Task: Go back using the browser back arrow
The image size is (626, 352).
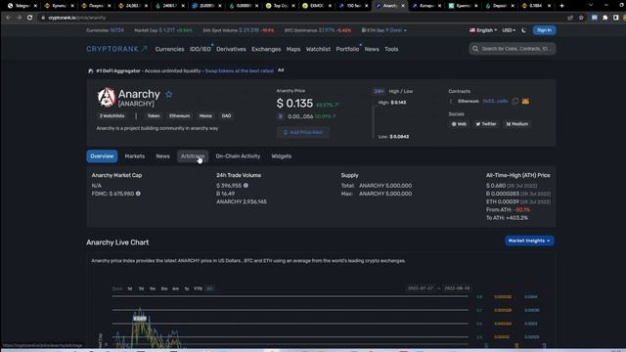Action: 9,18
